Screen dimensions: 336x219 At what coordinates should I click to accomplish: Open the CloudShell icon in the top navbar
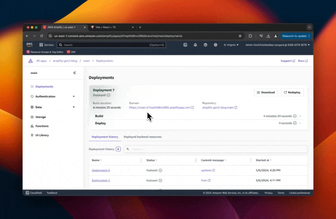tap(185, 45)
